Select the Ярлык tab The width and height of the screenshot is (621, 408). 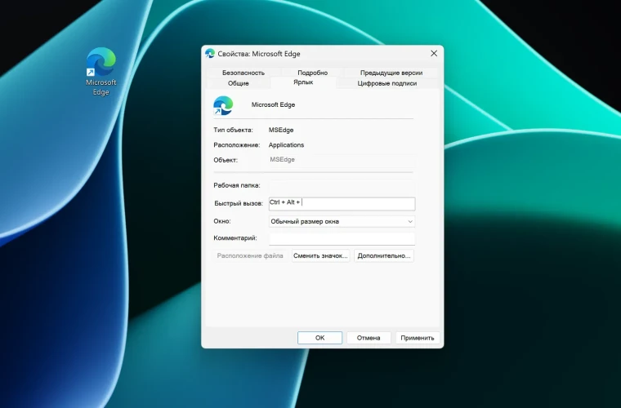point(303,82)
